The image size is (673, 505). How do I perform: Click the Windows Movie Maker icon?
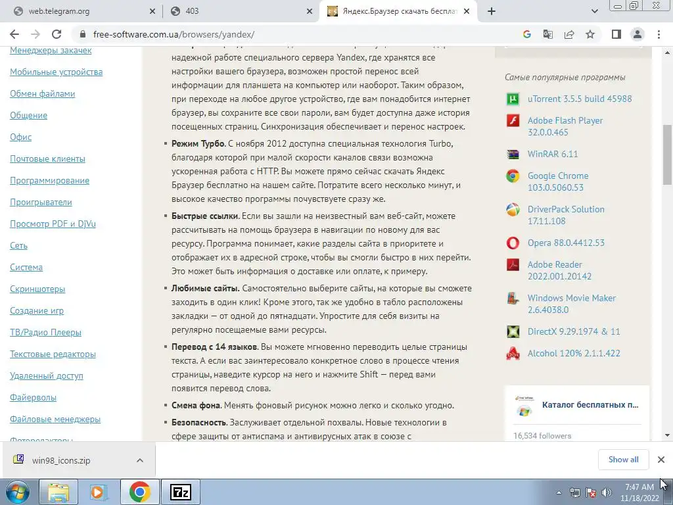513,299
